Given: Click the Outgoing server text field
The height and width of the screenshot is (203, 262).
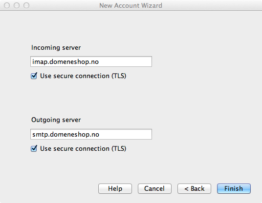Looking at the screenshot, I should 91,134.
